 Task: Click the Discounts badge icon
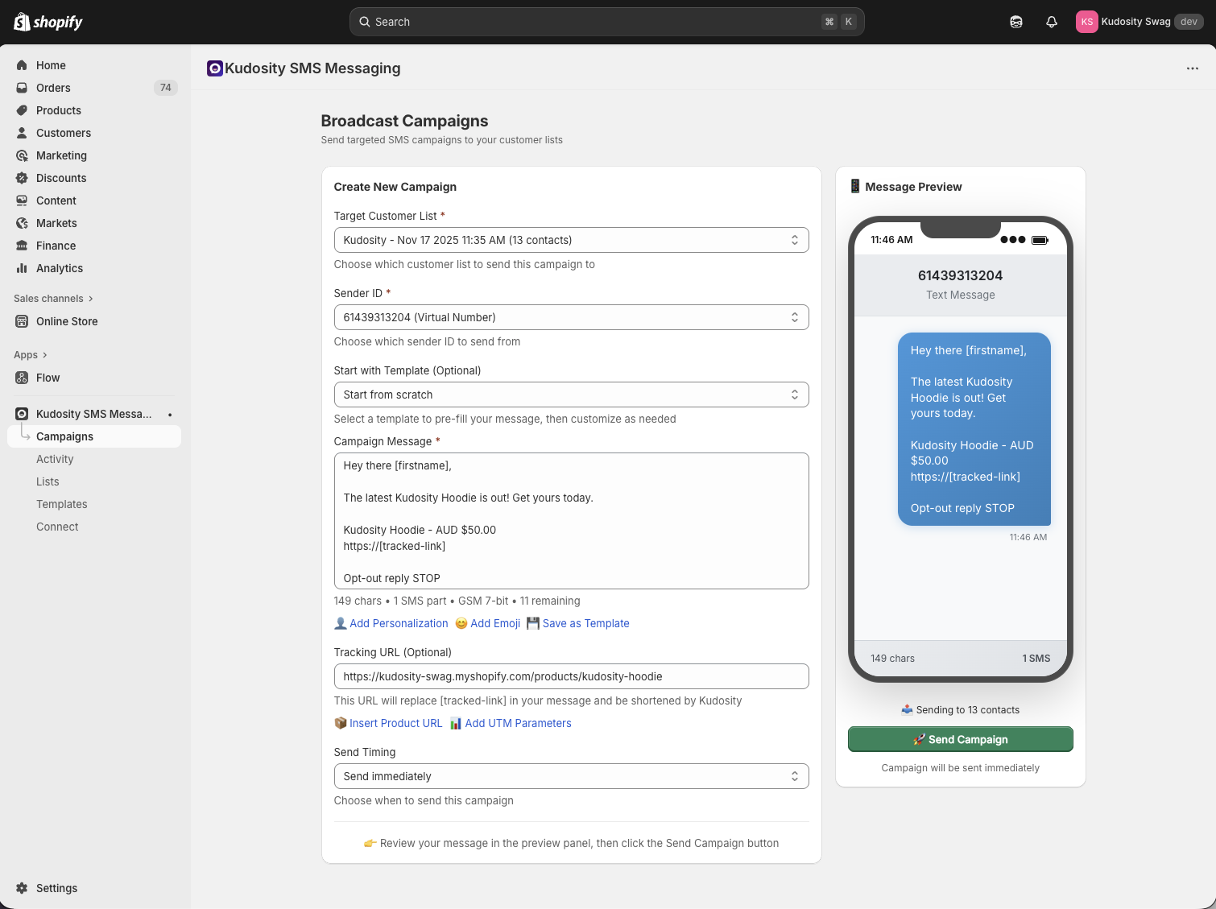22,178
